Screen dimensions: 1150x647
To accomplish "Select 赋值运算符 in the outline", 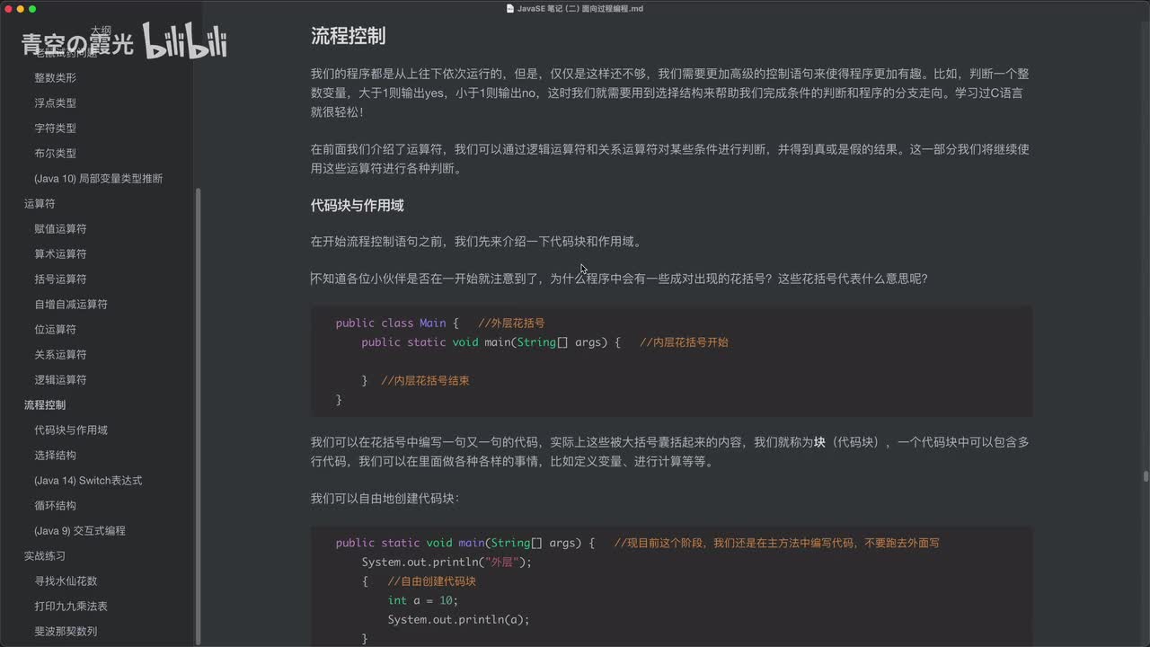I will (x=60, y=229).
